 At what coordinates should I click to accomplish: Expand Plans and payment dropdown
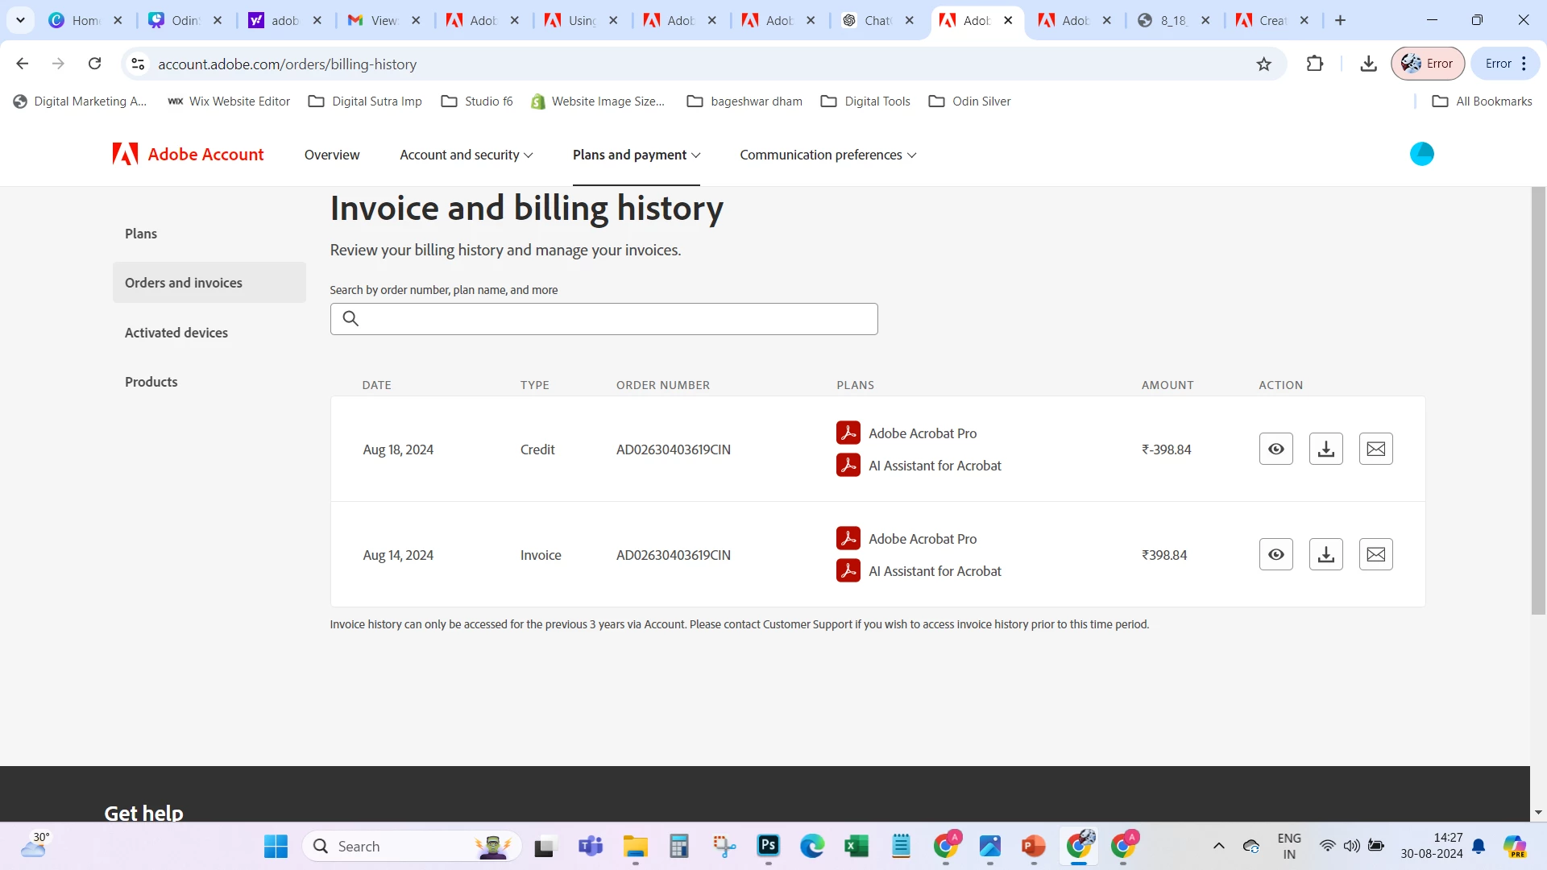click(x=636, y=155)
